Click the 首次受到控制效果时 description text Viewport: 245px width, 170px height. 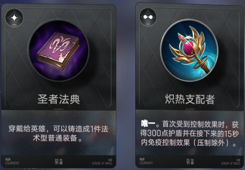coord(193,124)
